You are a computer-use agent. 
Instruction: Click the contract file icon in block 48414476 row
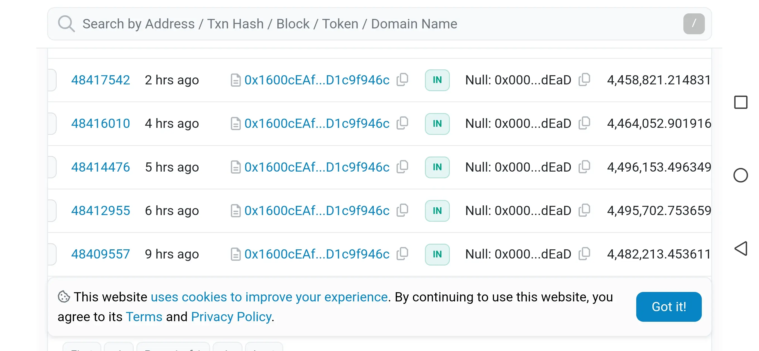pos(236,167)
